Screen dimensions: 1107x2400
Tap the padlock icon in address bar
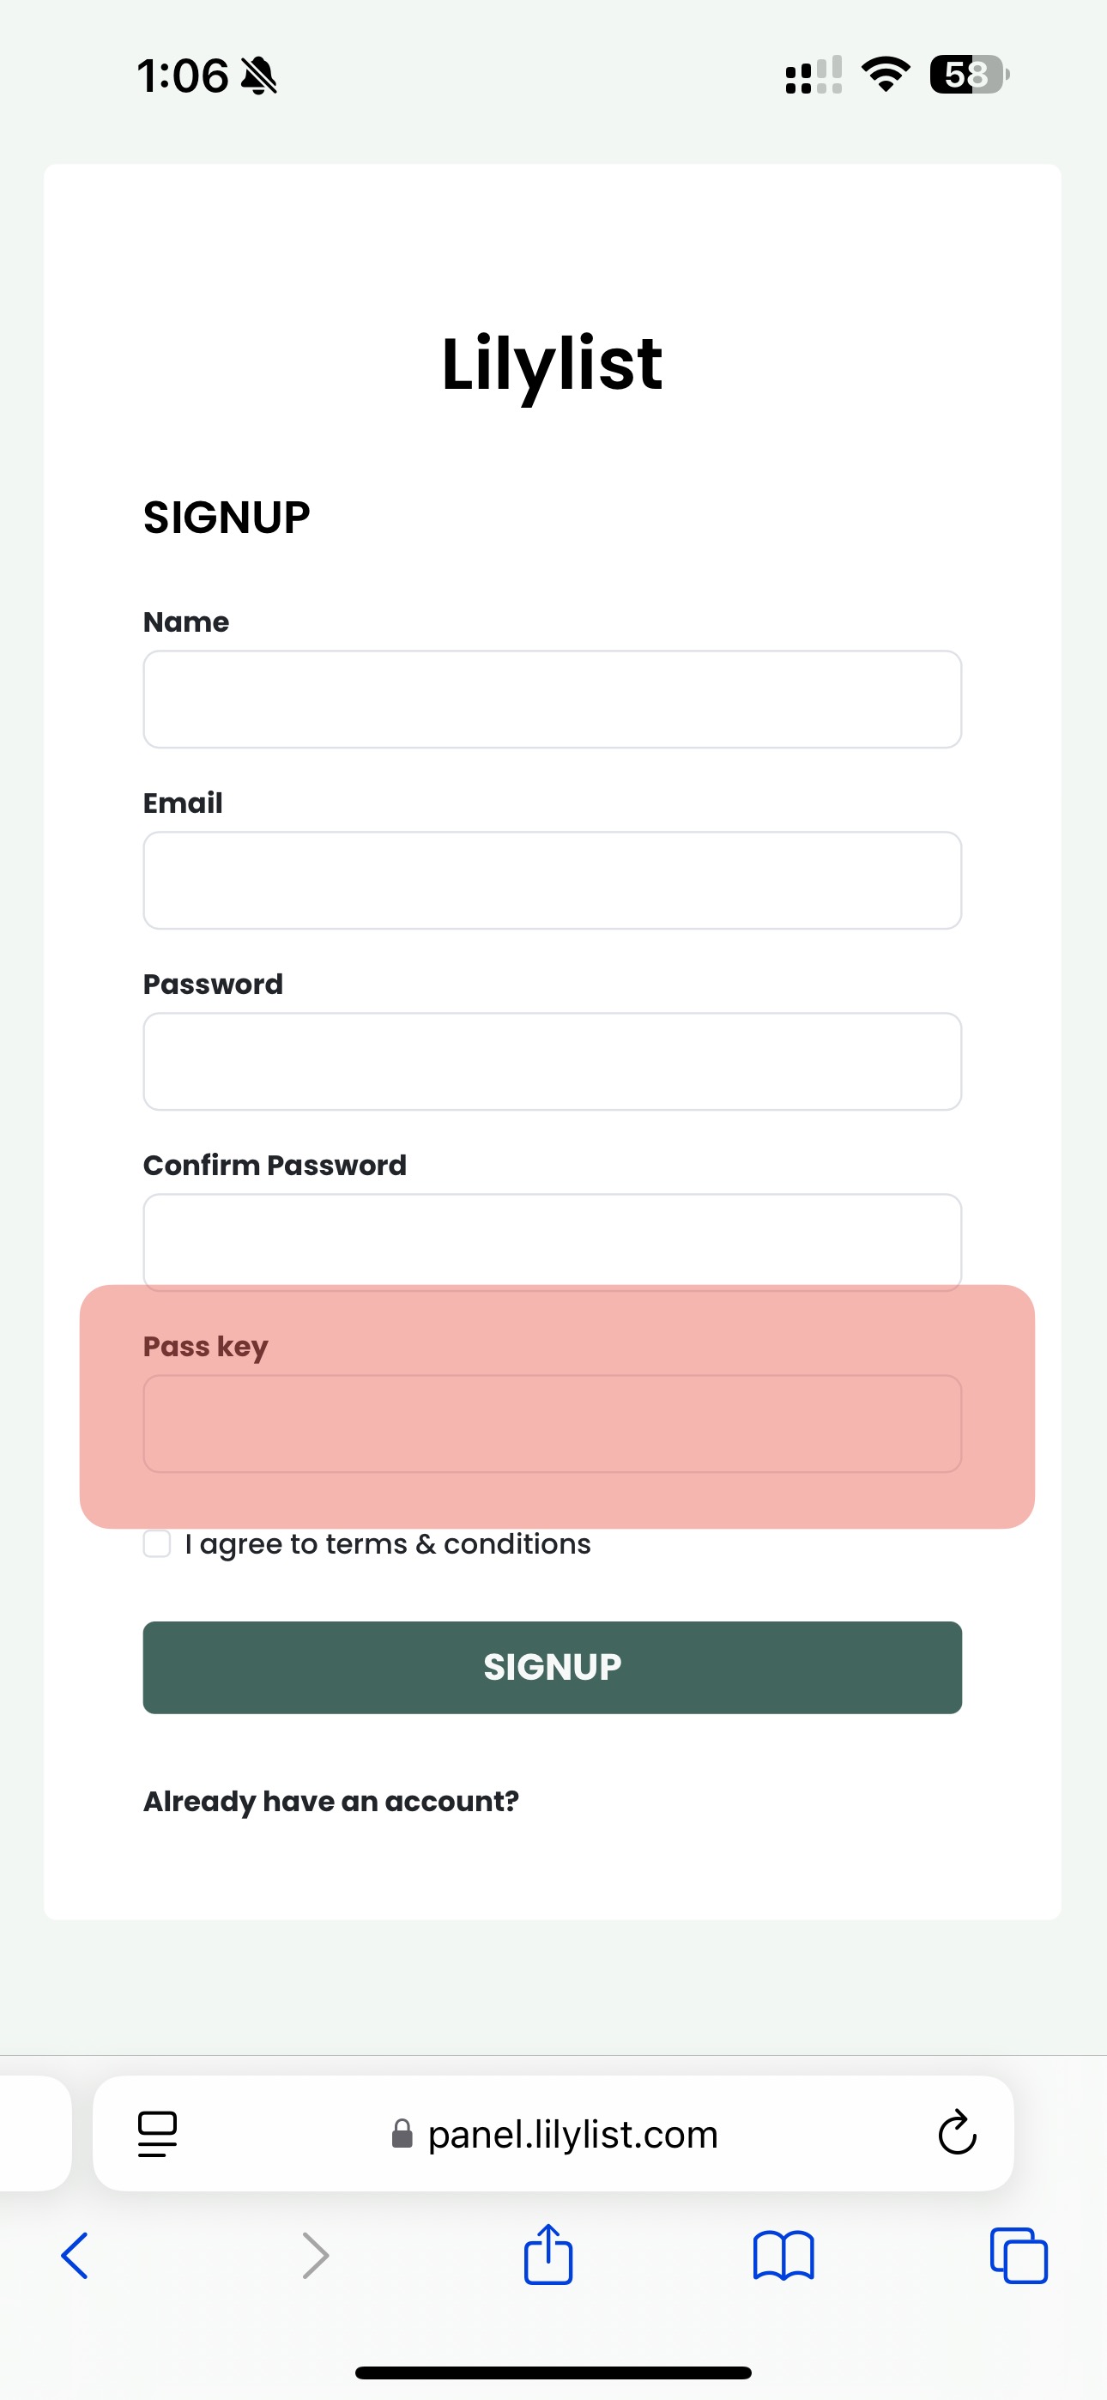(x=402, y=2134)
